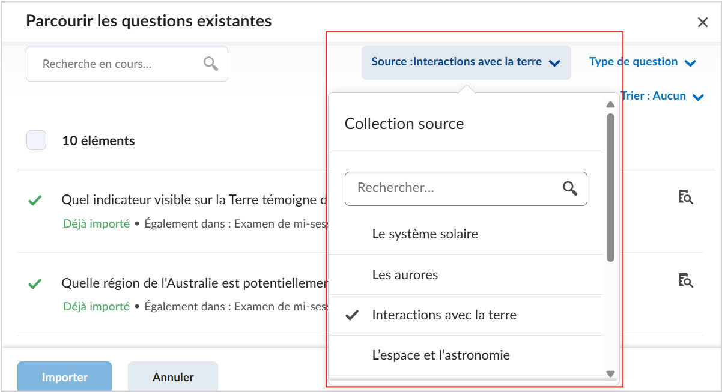The width and height of the screenshot is (722, 392).
Task: Open the Trier : Aucun sort menu
Action: tap(662, 96)
